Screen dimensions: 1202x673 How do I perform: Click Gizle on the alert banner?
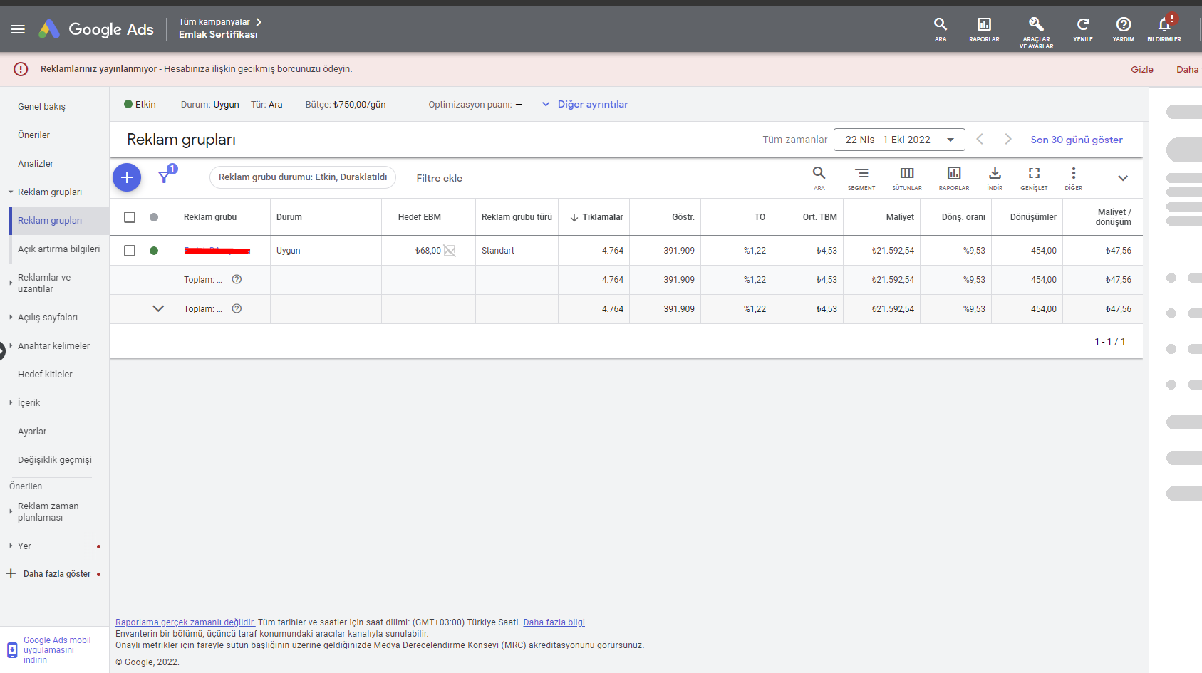[1142, 69]
